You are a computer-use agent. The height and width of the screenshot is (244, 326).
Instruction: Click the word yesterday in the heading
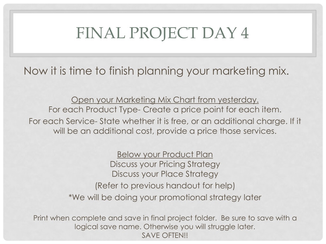(238, 100)
